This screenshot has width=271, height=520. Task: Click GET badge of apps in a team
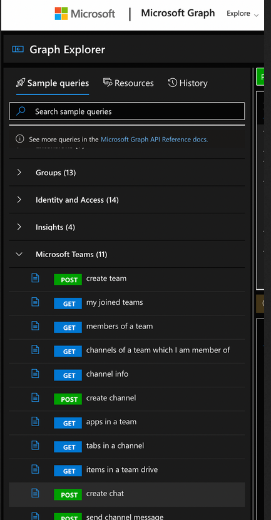[x=68, y=423]
